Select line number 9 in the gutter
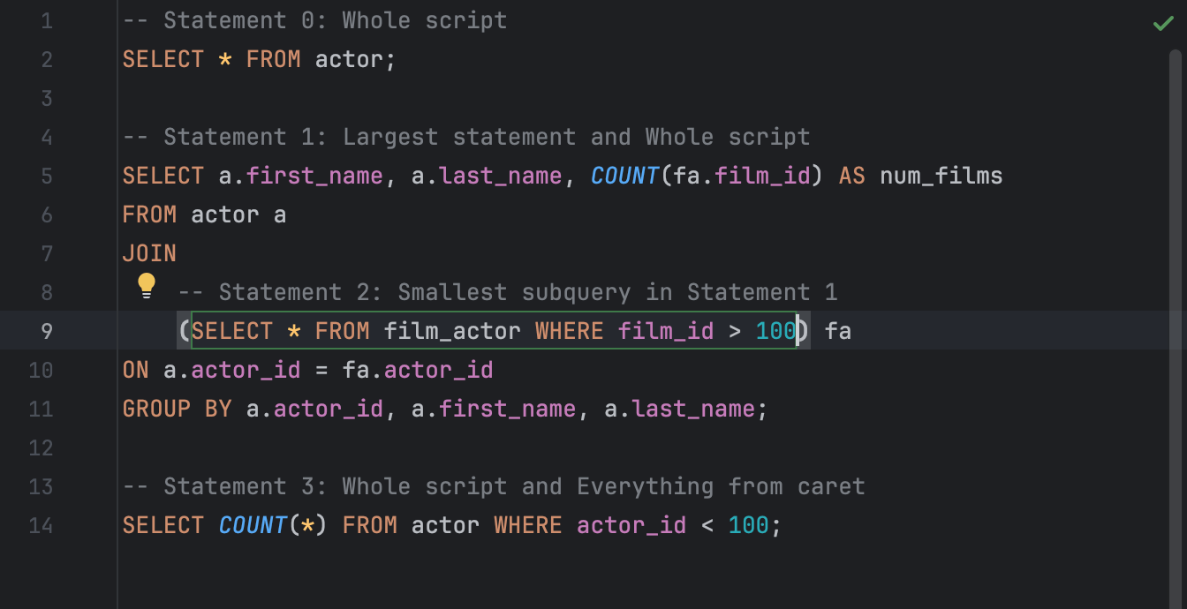The height and width of the screenshot is (609, 1187). [x=47, y=331]
